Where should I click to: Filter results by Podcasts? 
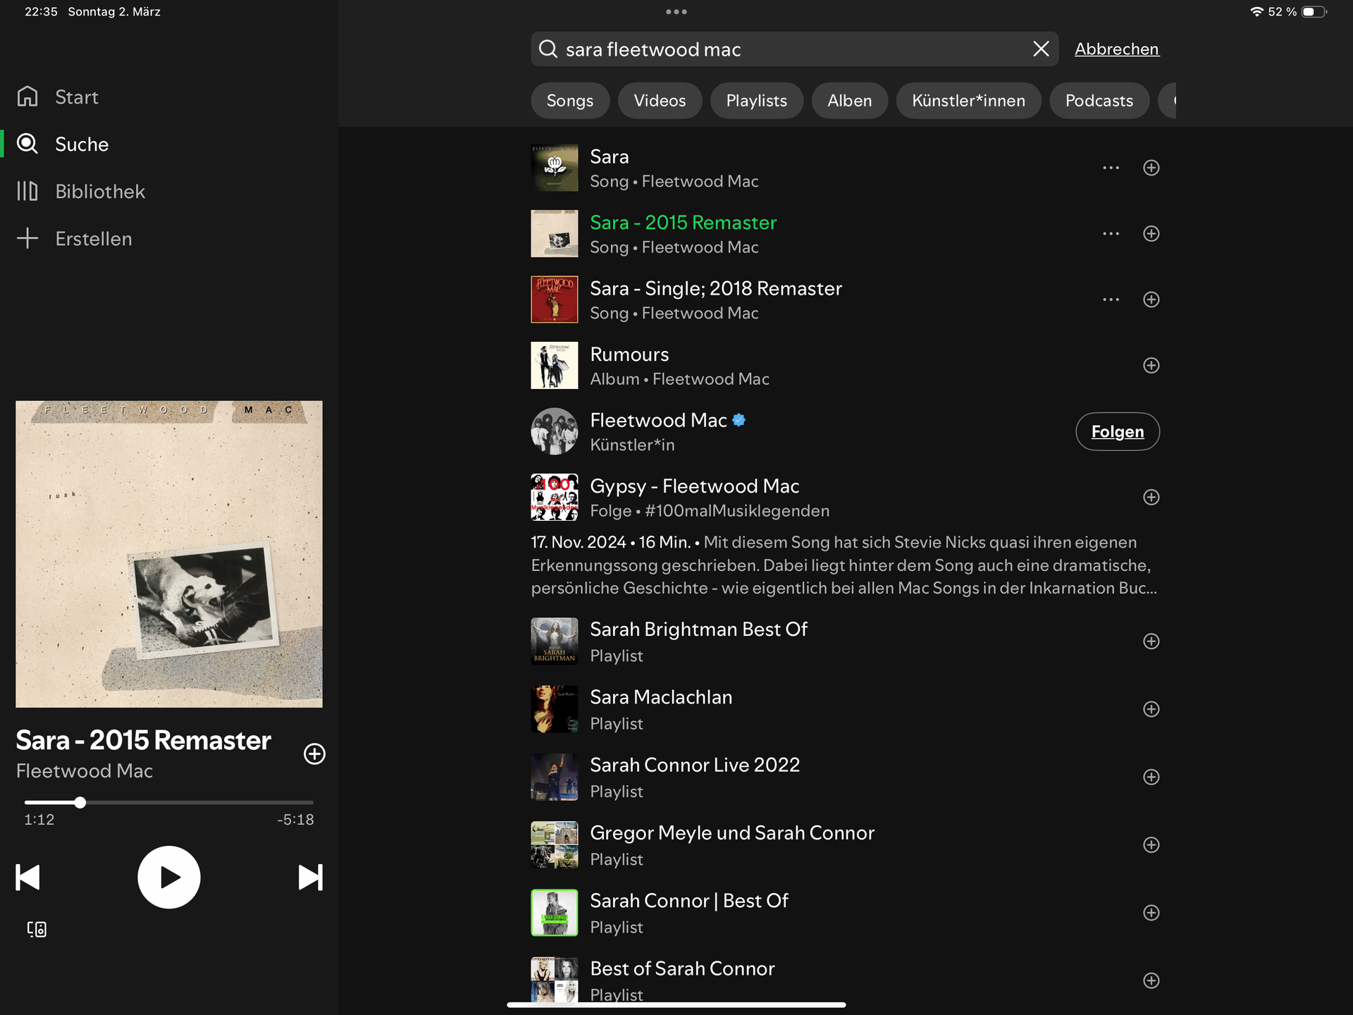click(1099, 101)
